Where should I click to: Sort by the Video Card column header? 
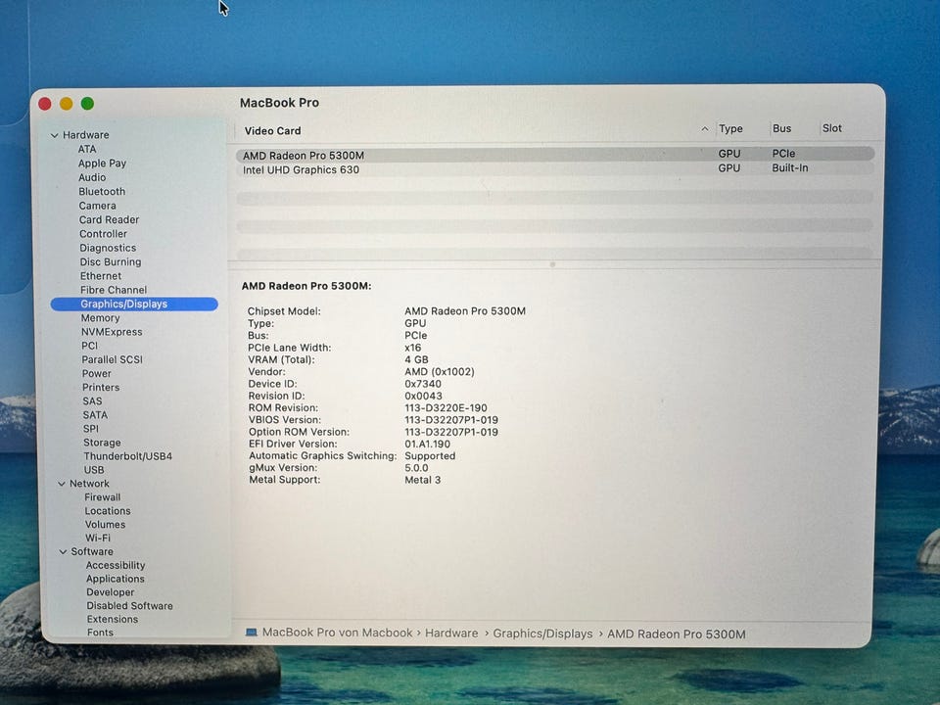pyautogui.click(x=273, y=130)
